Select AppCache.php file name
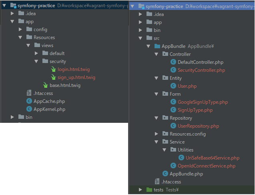Image resolution: width=255 pixels, height=195 pixels. point(49,101)
